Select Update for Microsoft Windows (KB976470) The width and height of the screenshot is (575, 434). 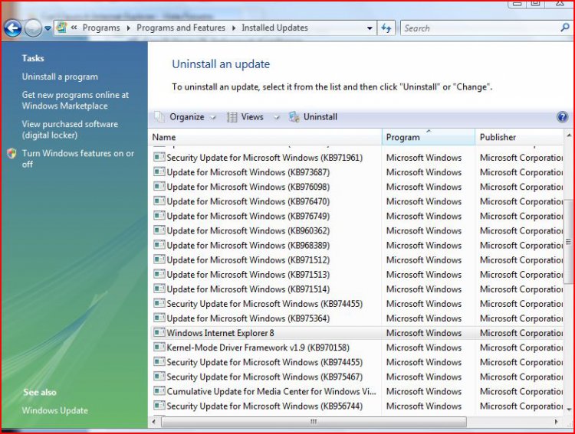tap(357, 202)
